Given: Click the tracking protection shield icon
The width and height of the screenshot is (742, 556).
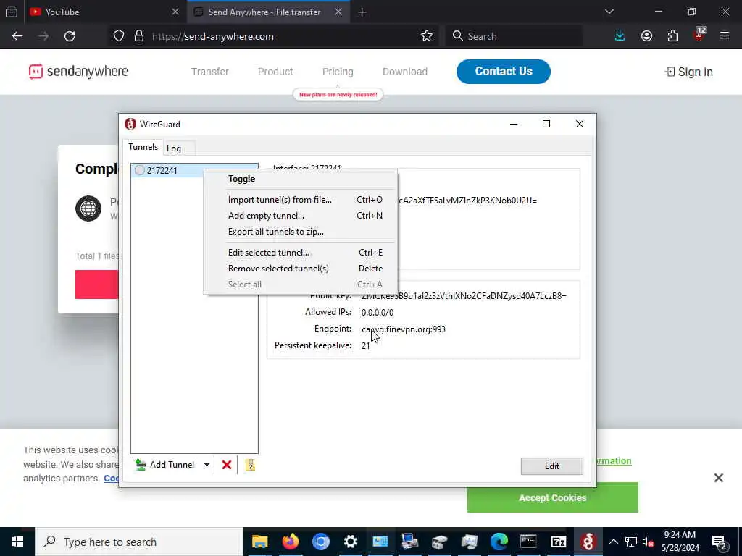Looking at the screenshot, I should point(118,36).
